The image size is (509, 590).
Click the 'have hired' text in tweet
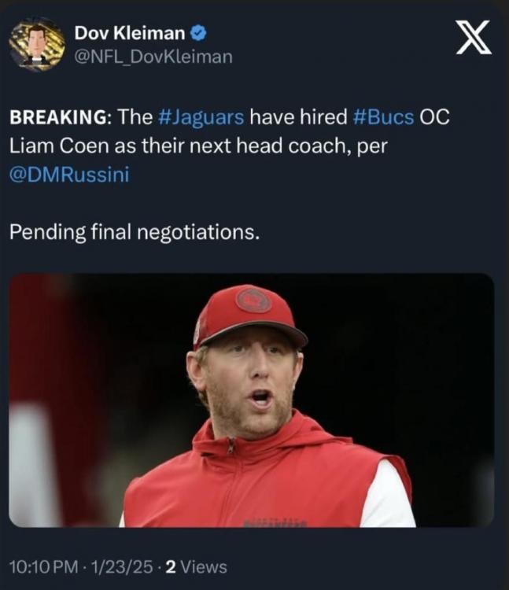[x=297, y=118]
